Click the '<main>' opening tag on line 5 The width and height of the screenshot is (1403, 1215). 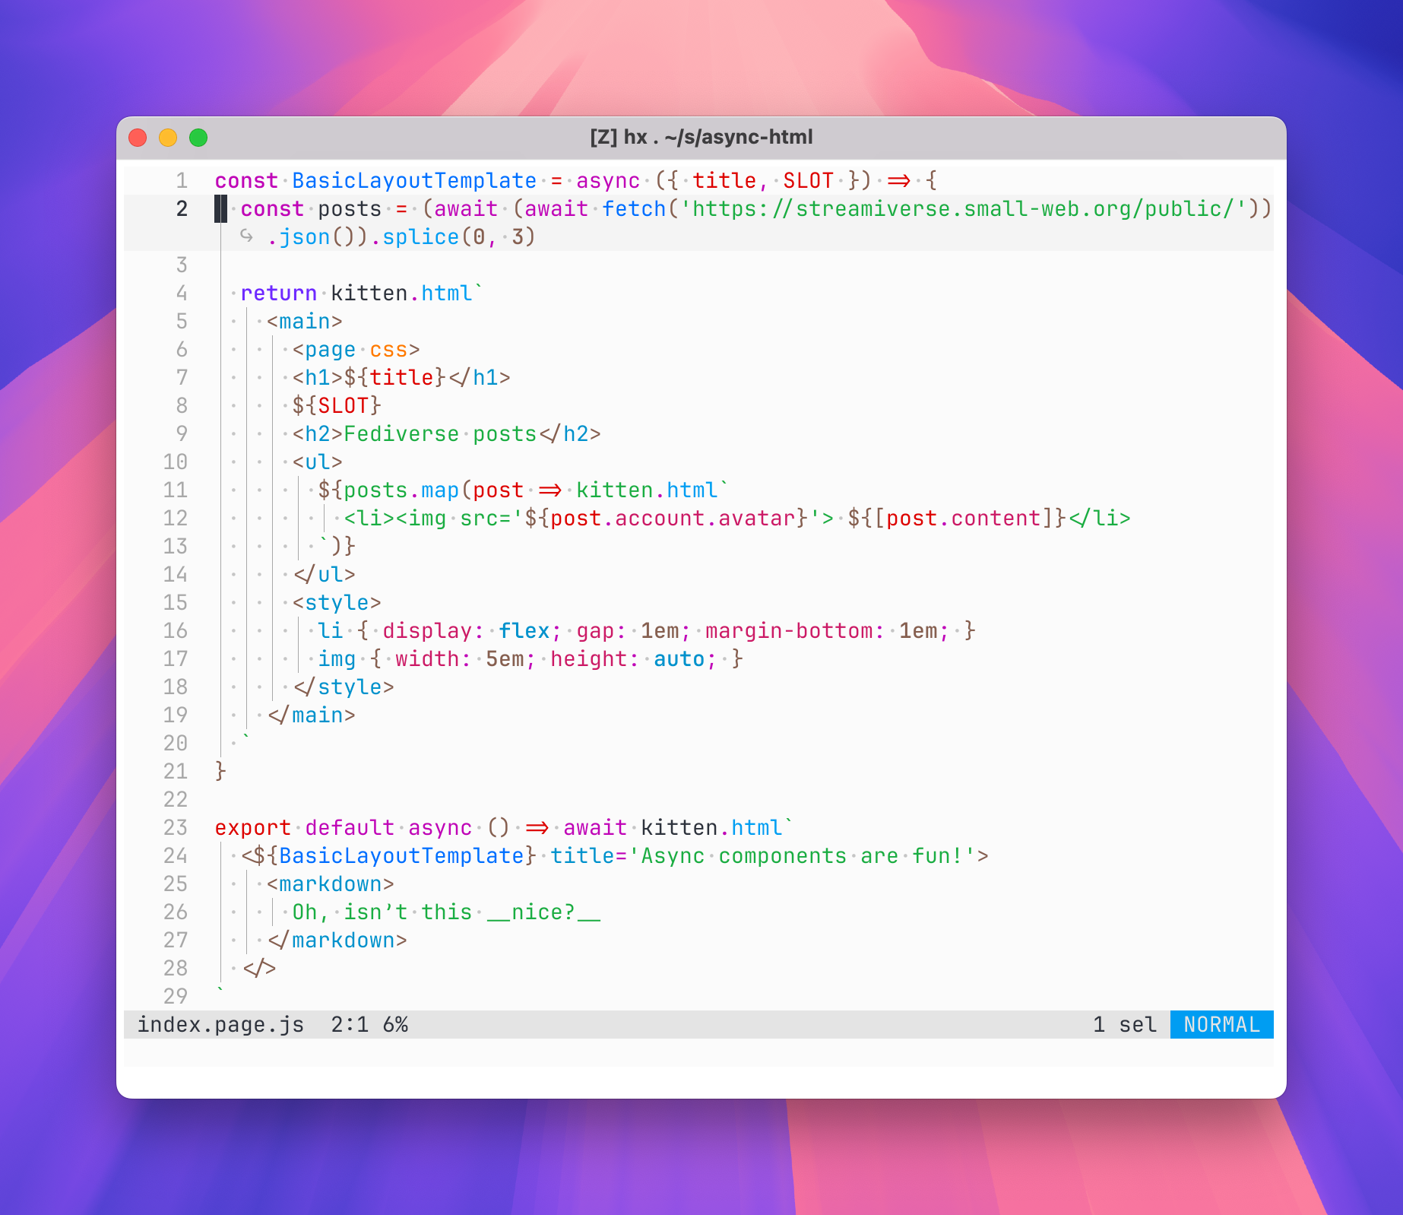(x=305, y=322)
